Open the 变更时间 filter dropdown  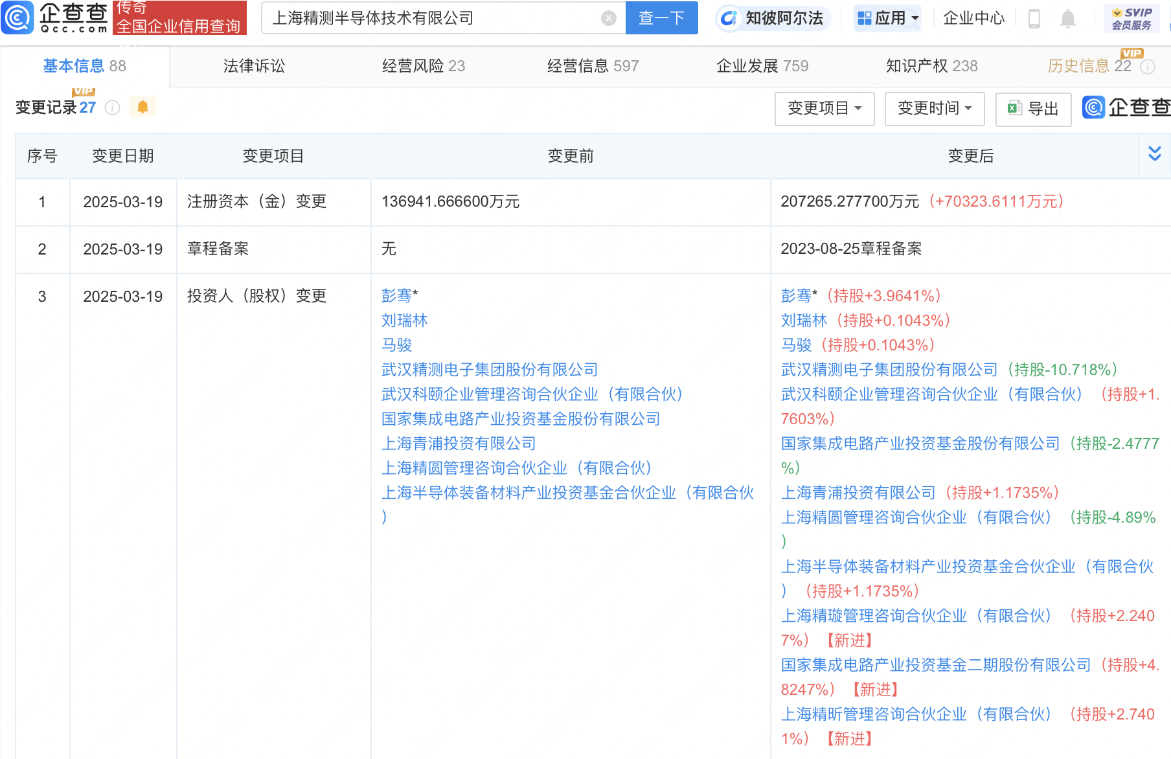[x=935, y=108]
